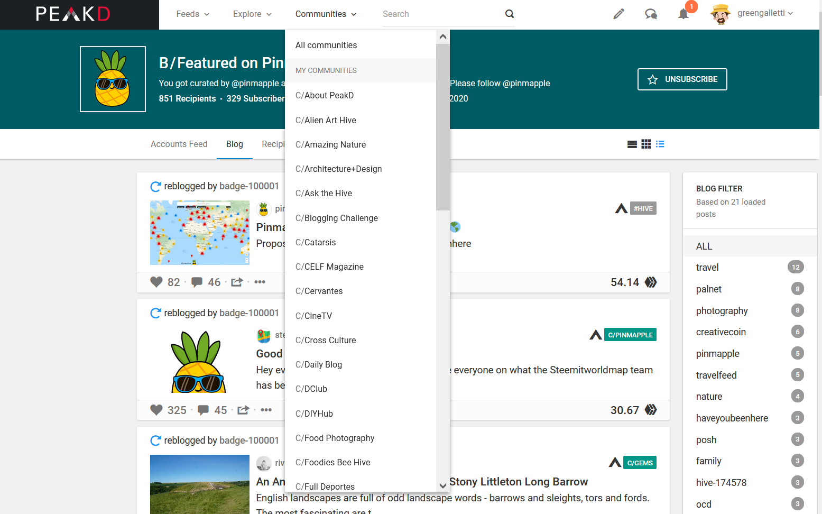Like the post with 82 votes
Screen dimensions: 822x514
pos(156,282)
